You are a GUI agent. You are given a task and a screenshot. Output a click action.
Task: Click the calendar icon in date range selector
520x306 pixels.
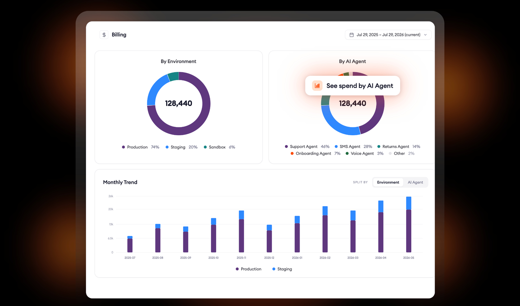point(352,35)
